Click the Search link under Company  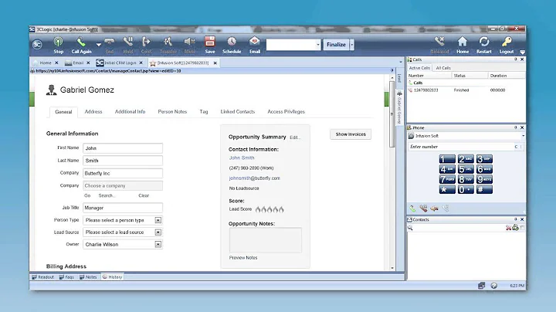click(x=106, y=195)
